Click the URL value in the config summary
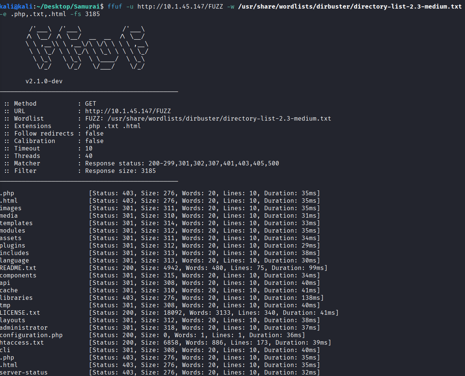Viewport: 465px width, 376px height. click(128, 111)
